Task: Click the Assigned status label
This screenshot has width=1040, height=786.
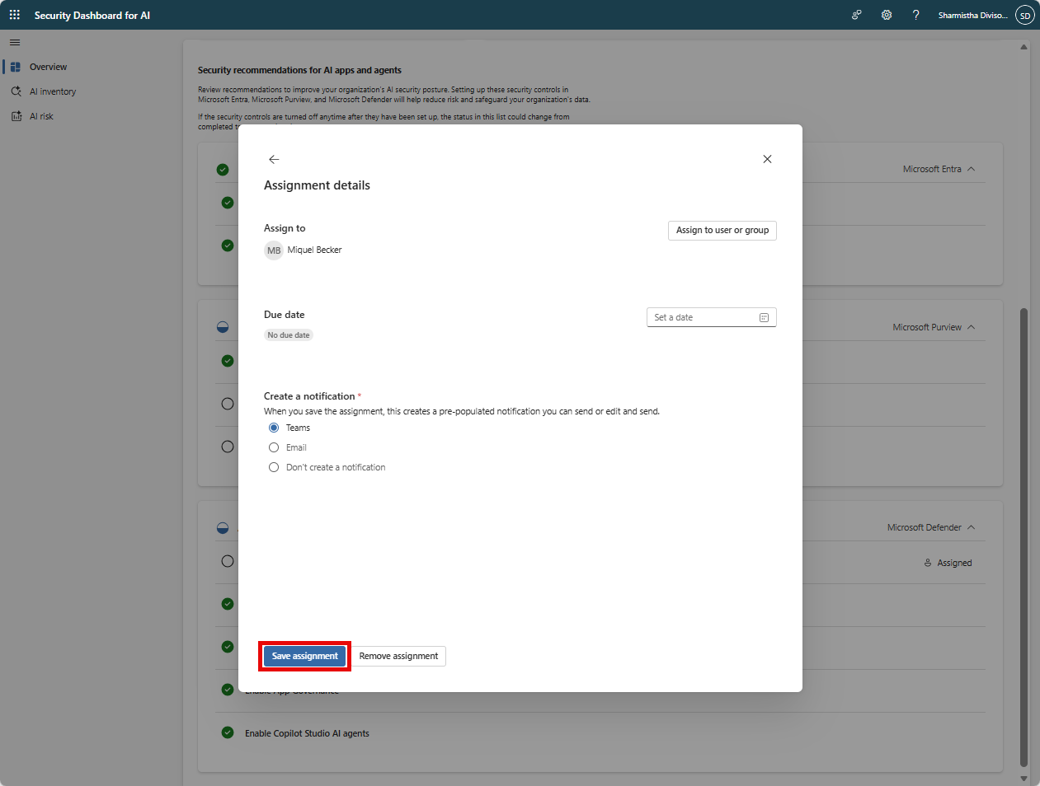Action: point(954,563)
